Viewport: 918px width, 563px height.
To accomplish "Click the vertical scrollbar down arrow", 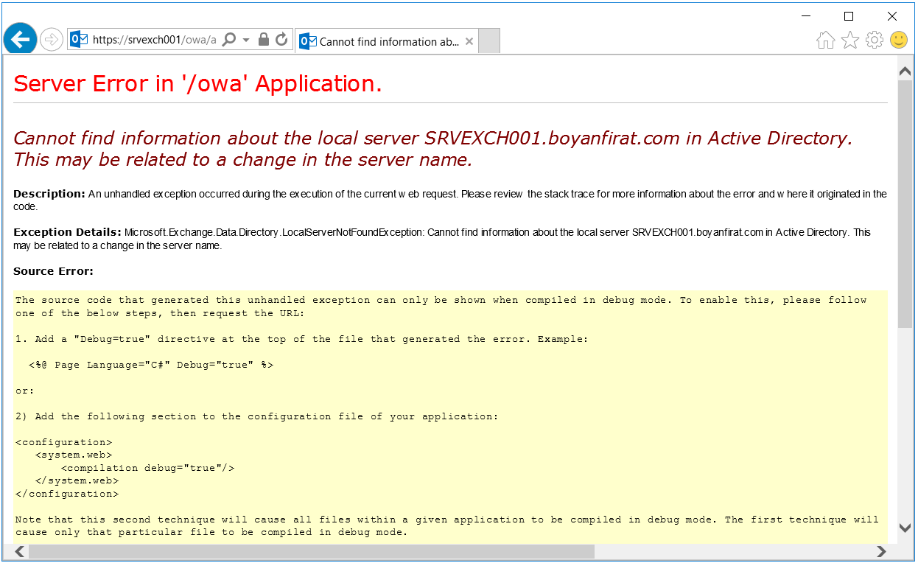I will [x=905, y=528].
